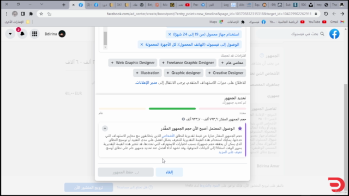
Task: Open Bdirina profile avatar
Action: pos(62,34)
